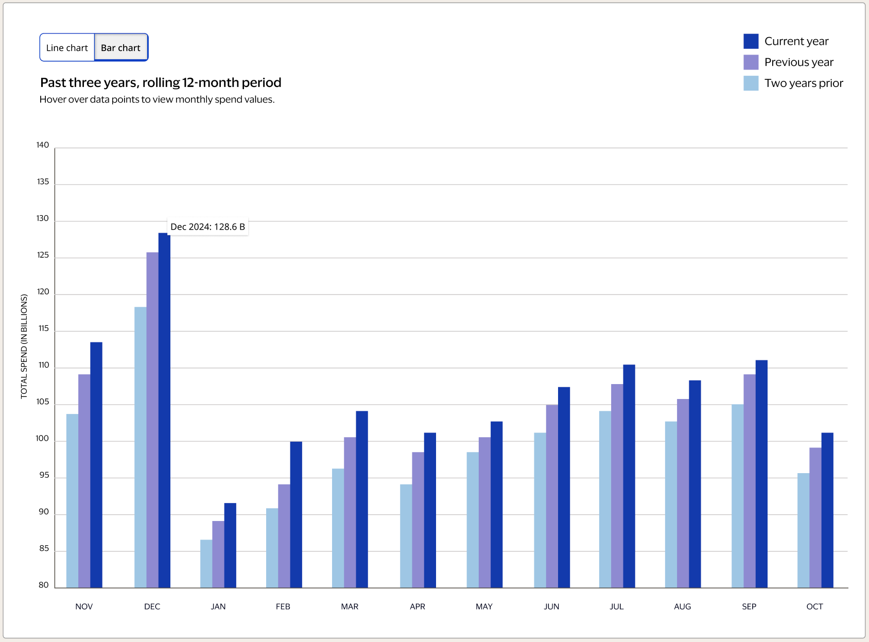
Task: Toggle Previous year series visibility
Action: 751,62
